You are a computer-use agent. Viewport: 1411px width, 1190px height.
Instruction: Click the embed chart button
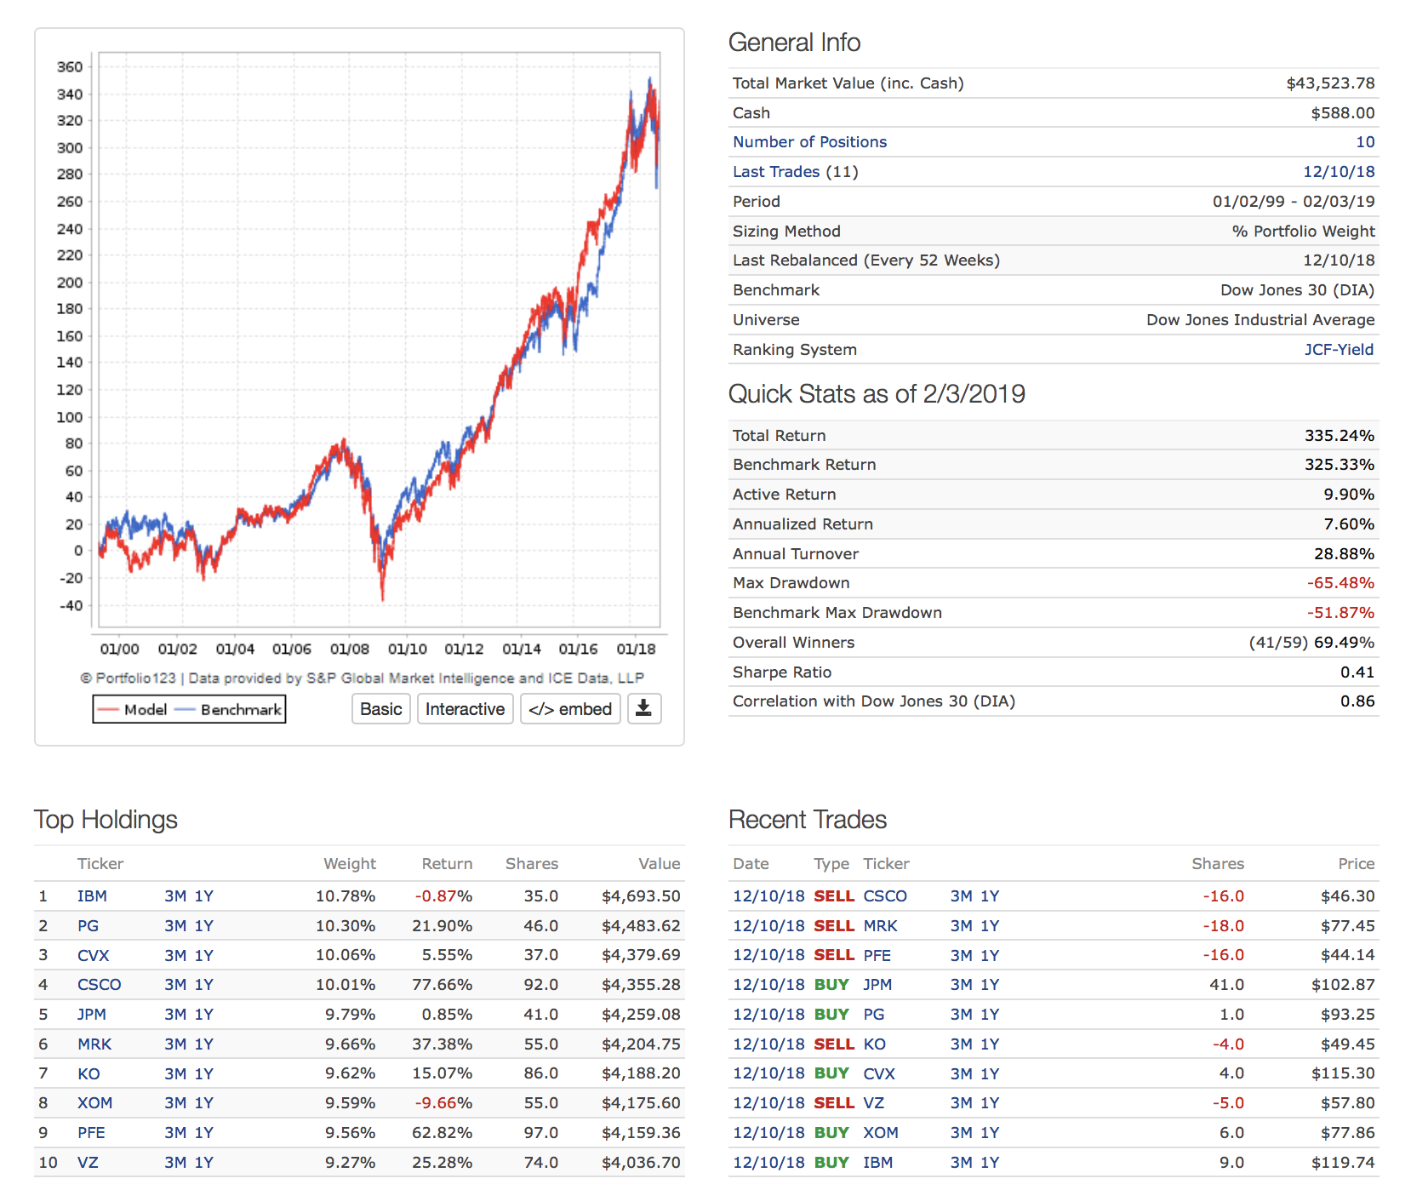coord(570,709)
